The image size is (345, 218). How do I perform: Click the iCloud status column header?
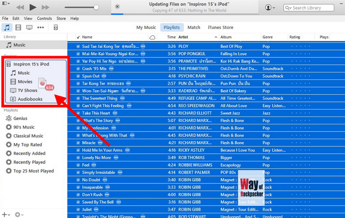tap(152, 37)
